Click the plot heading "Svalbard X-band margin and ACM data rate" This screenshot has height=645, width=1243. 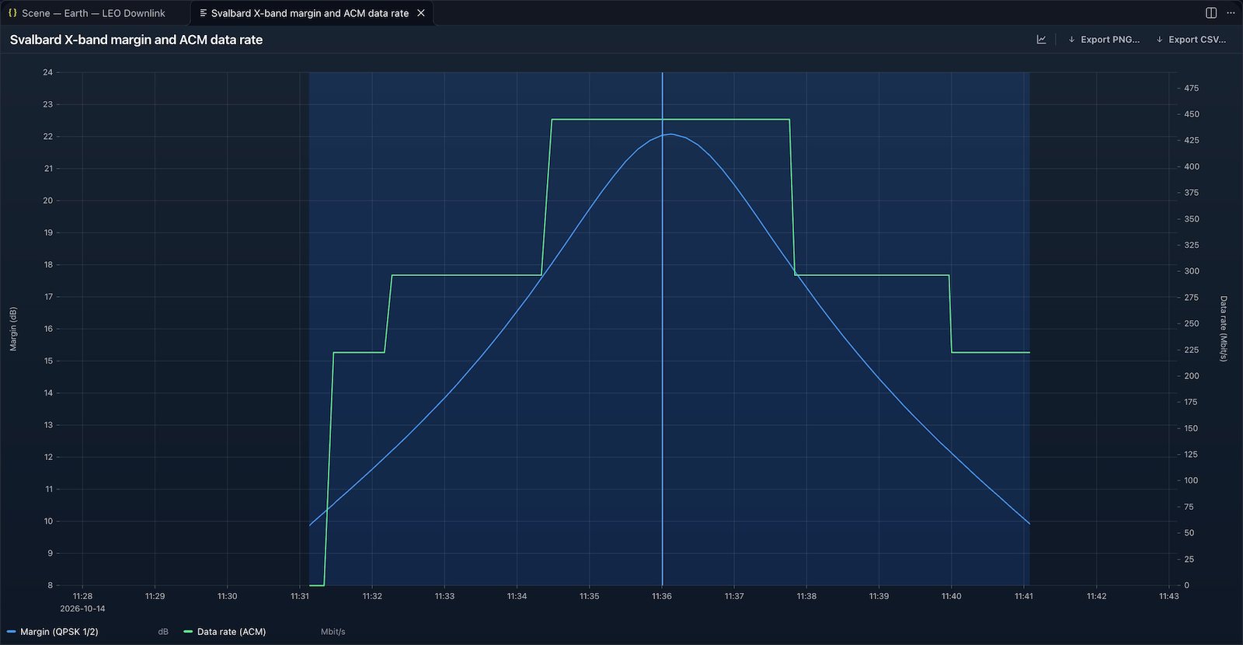(x=136, y=40)
